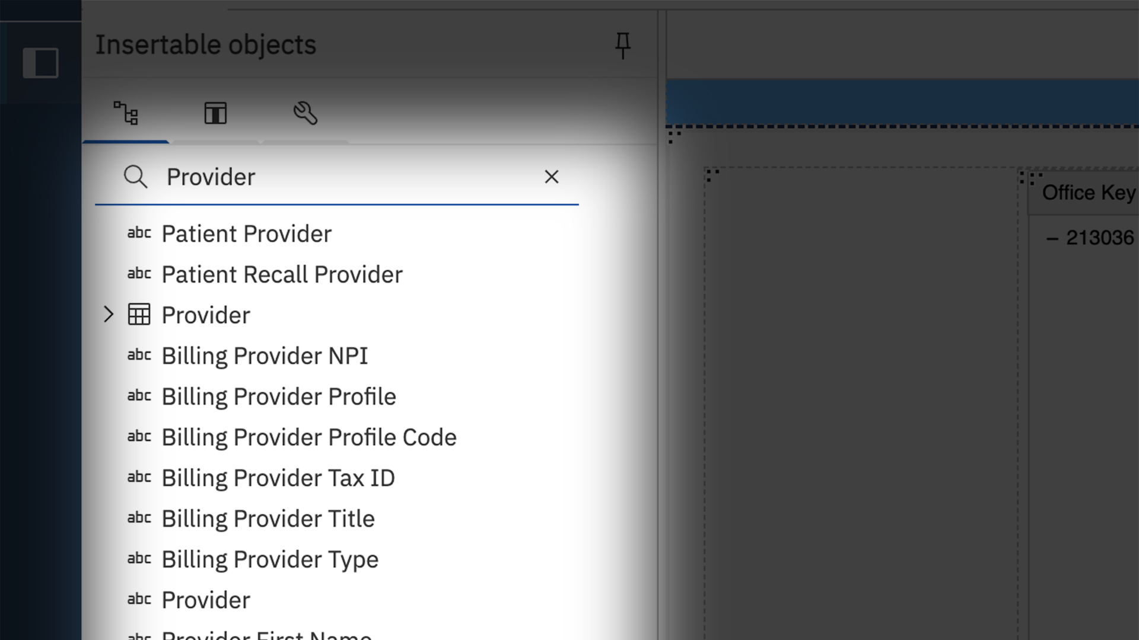Switch to the Data items panel icon

pyautogui.click(x=215, y=113)
